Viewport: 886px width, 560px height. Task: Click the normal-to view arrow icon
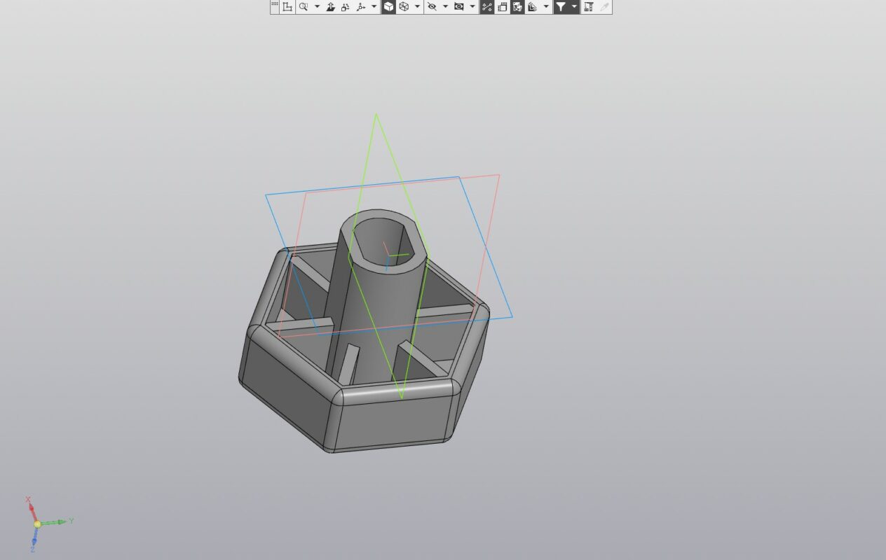coord(331,7)
